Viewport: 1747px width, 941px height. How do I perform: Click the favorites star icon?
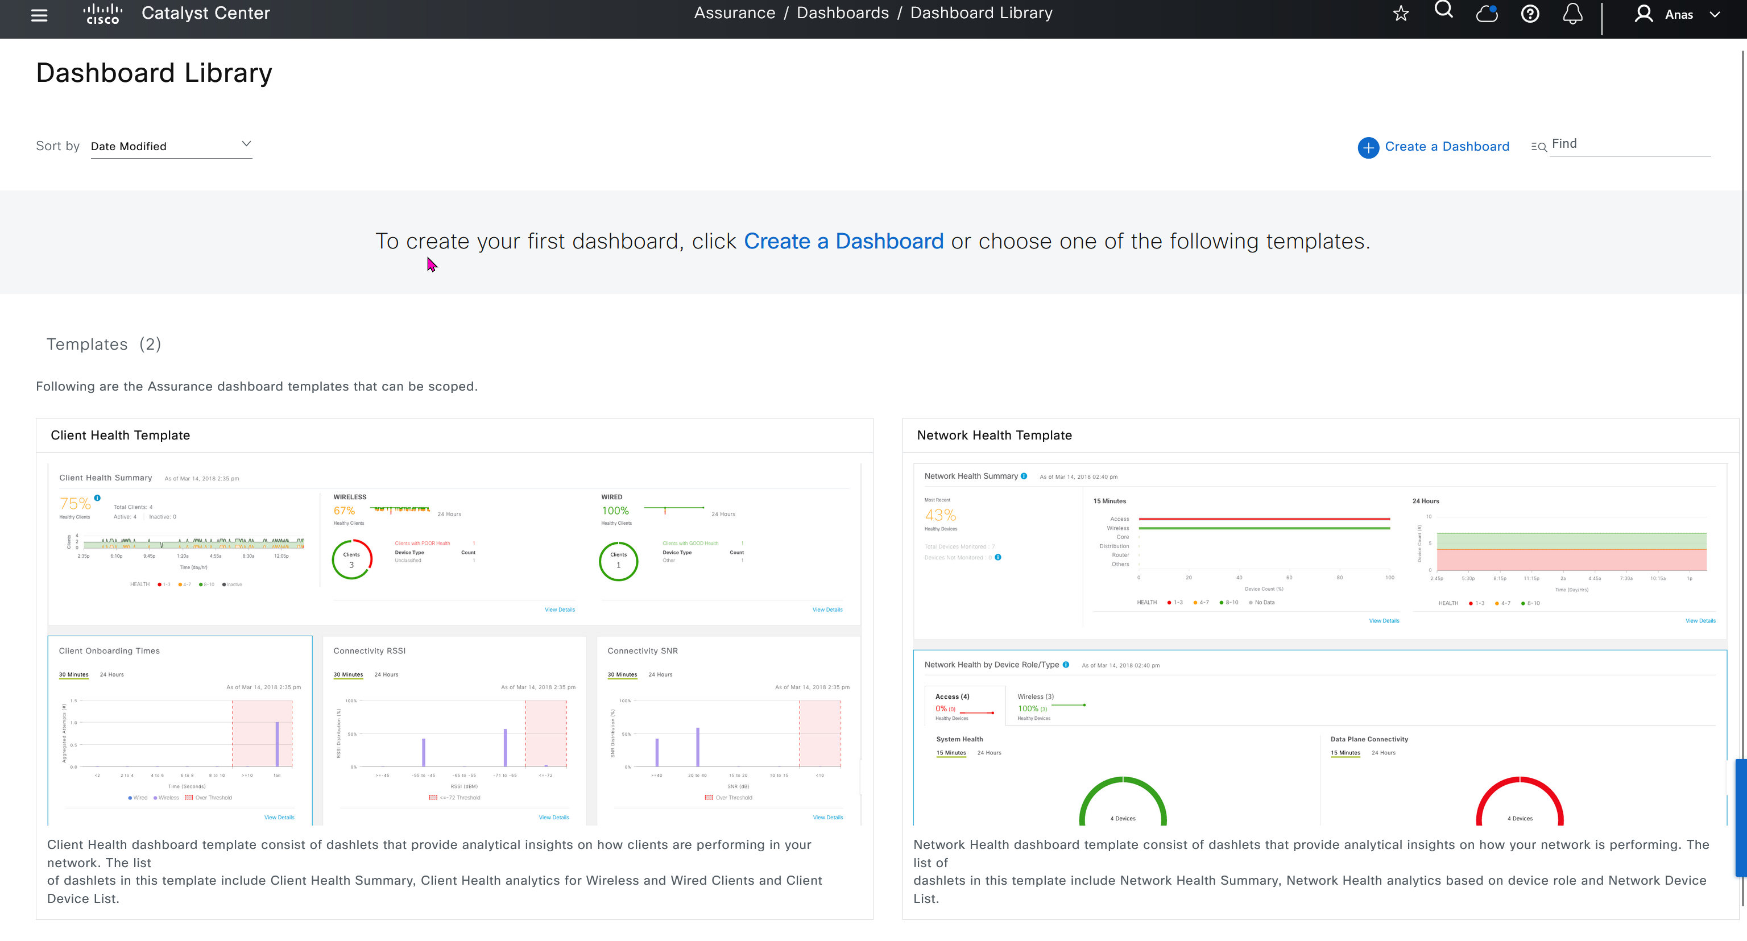(x=1401, y=14)
